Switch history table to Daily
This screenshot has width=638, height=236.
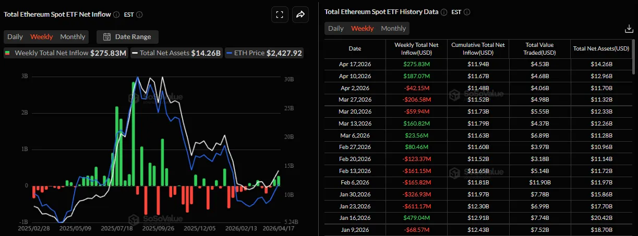336,28
